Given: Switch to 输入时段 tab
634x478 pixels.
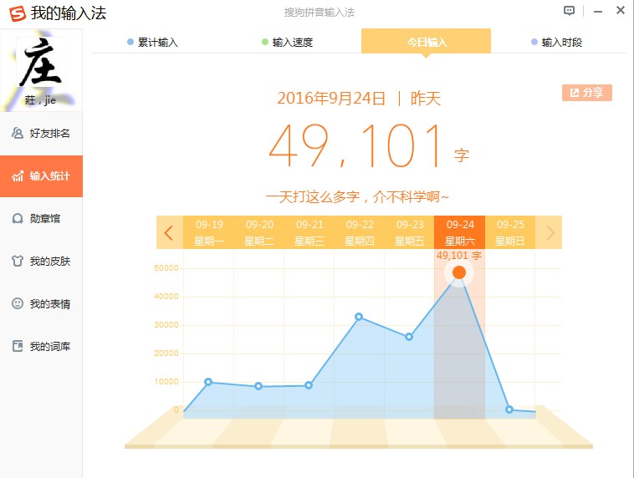Looking at the screenshot, I should click(556, 42).
